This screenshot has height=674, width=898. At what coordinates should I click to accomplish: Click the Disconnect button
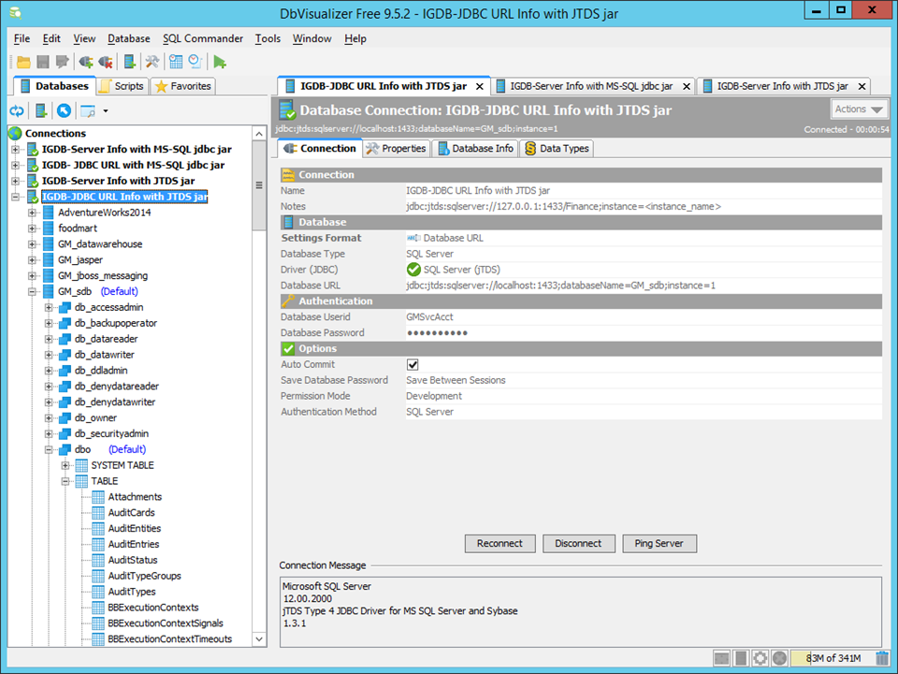tap(578, 543)
